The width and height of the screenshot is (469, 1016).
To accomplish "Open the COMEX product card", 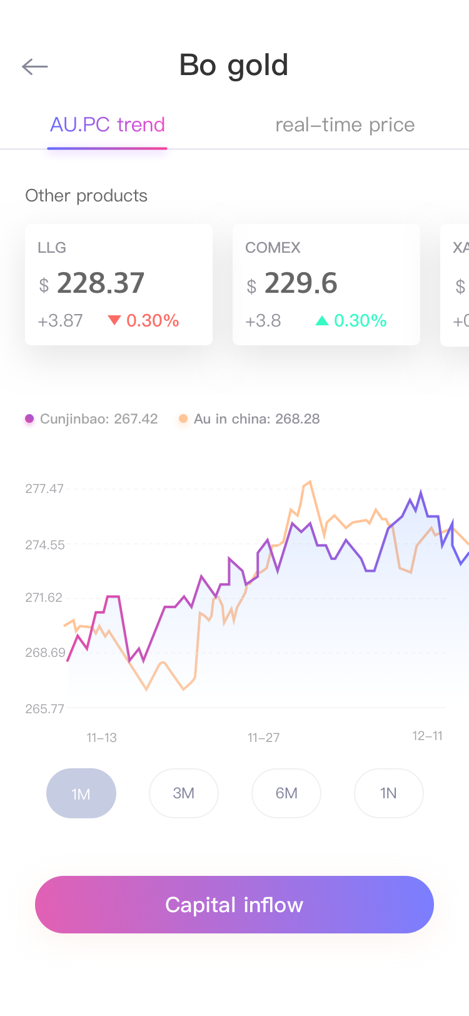I will 326,285.
